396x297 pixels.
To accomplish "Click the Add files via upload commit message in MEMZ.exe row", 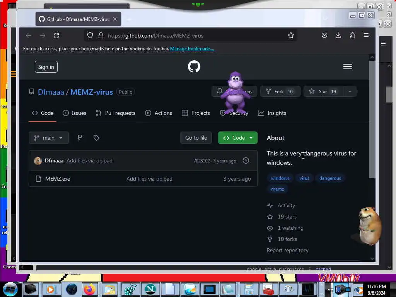I will click(x=149, y=179).
